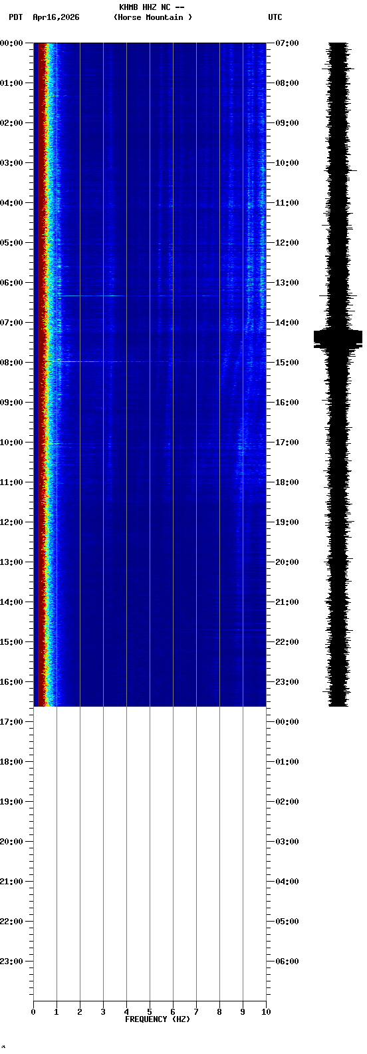
Task: Click the '1' frequency axis tick label
Action: tap(57, 1012)
